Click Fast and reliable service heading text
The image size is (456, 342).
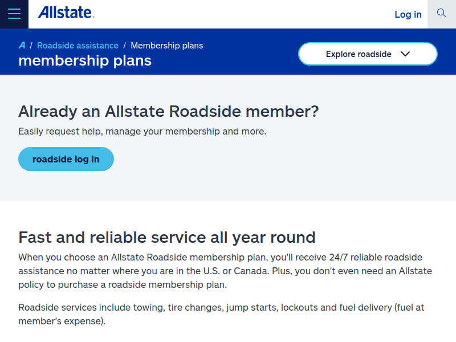(167, 237)
